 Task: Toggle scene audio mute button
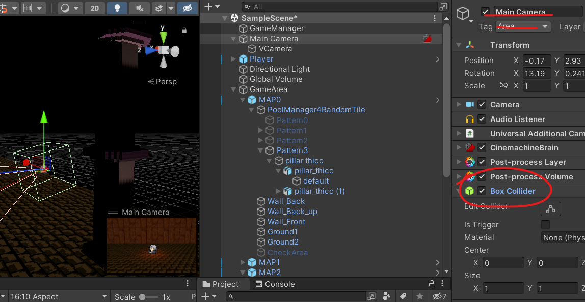coord(139,8)
